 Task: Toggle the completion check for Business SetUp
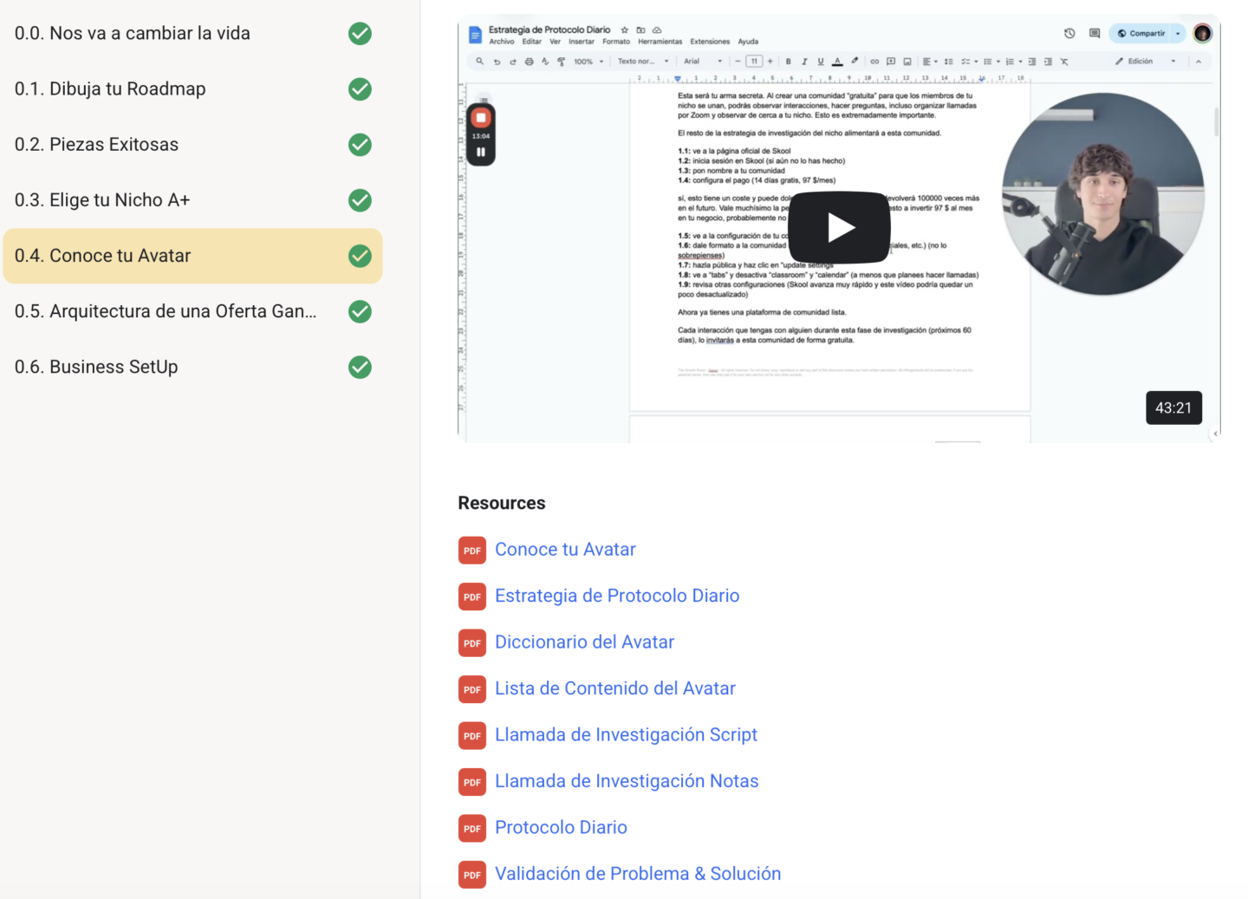point(360,368)
